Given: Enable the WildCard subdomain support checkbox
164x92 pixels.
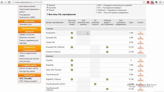Looking at the screenshot, I should (x=97, y=10).
